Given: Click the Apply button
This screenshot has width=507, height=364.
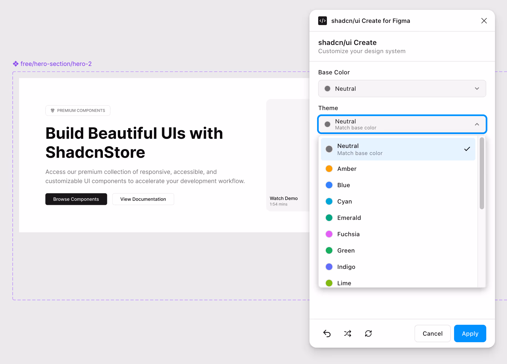Looking at the screenshot, I should [x=470, y=333].
